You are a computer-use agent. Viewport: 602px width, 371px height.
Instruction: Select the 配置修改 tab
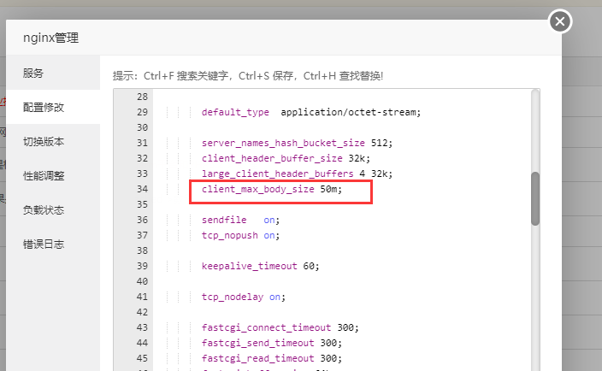point(53,107)
